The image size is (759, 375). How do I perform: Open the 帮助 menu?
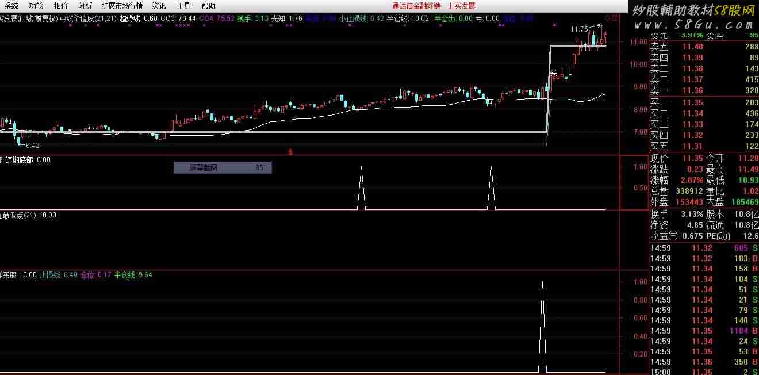pyautogui.click(x=209, y=6)
